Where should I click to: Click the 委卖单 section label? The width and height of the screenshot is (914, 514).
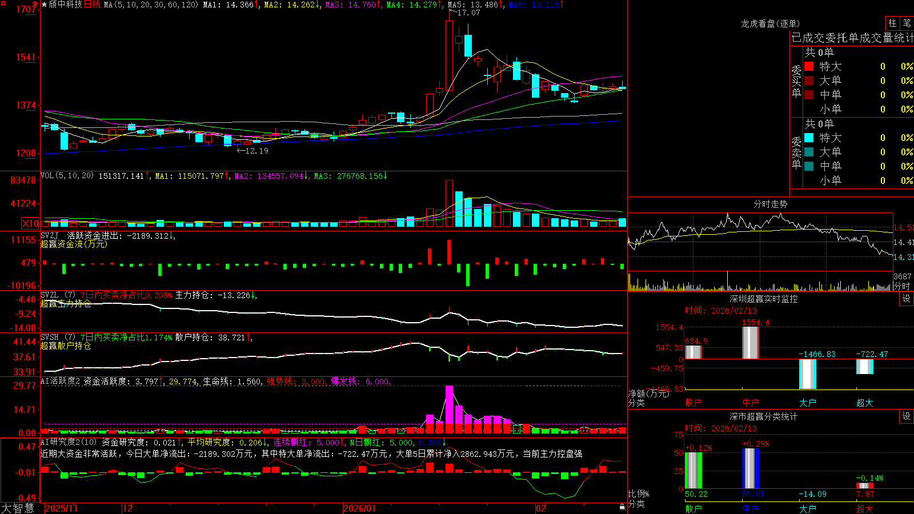click(796, 152)
